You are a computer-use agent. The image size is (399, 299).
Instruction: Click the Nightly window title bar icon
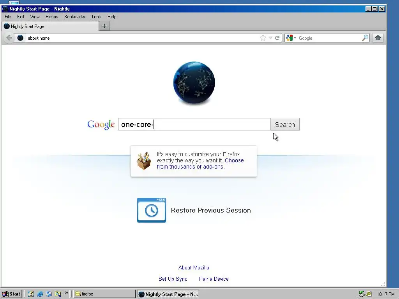coord(5,9)
